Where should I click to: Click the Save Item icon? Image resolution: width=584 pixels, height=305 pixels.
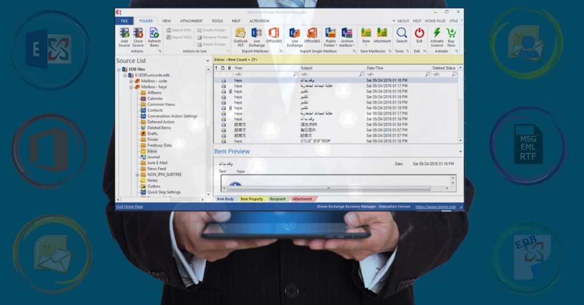point(366,32)
